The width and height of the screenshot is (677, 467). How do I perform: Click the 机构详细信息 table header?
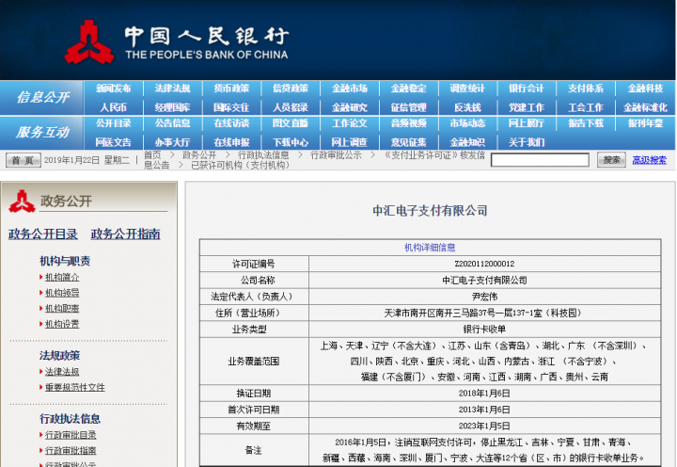coord(430,248)
